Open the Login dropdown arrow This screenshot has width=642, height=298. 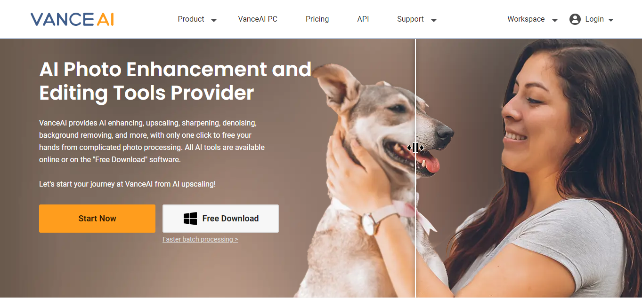point(611,20)
